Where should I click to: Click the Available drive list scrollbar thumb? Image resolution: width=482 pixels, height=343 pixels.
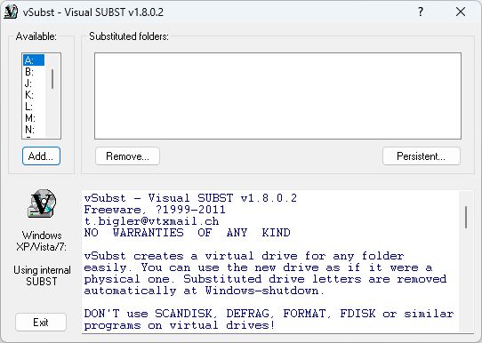(52, 79)
